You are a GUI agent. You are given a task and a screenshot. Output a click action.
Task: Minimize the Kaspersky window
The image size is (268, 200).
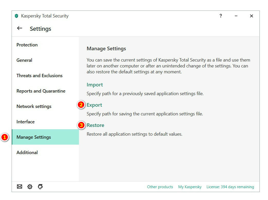coord(236,16)
